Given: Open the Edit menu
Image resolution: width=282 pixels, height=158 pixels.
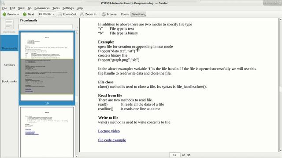Looking at the screenshot, I should point(12,8).
